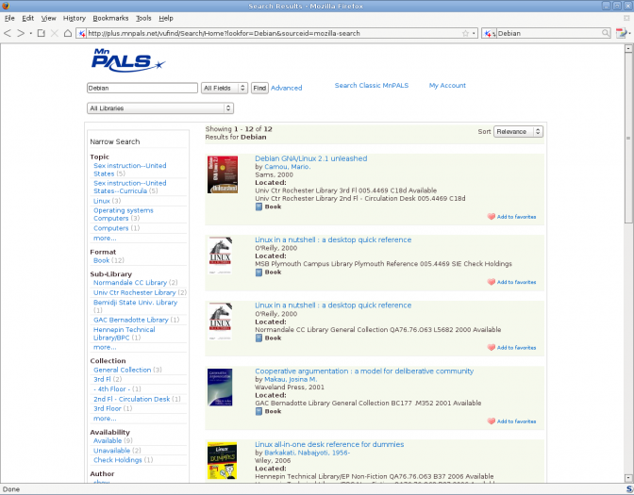The image size is (634, 495).
Task: Click Book format icon under Cooperative argumentation
Action: point(259,411)
